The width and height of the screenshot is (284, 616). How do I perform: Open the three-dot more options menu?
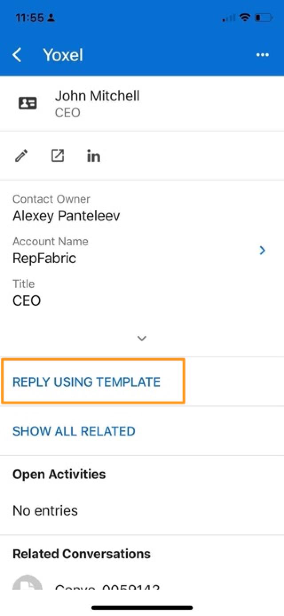pyautogui.click(x=262, y=55)
